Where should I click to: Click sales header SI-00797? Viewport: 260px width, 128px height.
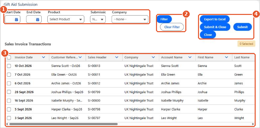tap(94, 118)
